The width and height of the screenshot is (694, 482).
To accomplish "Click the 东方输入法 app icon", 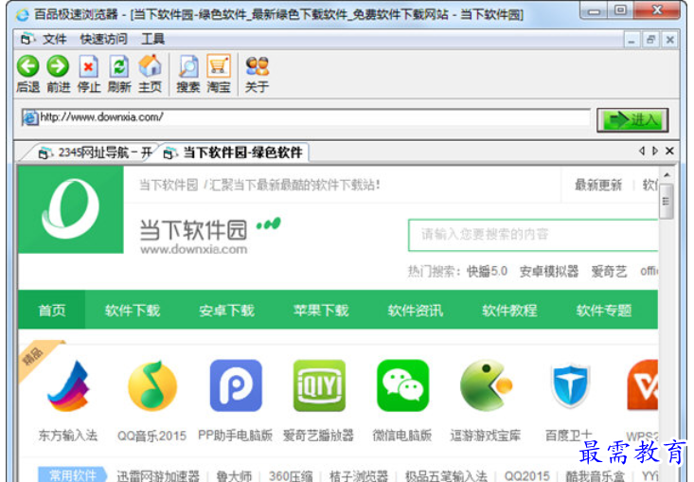I will click(68, 385).
